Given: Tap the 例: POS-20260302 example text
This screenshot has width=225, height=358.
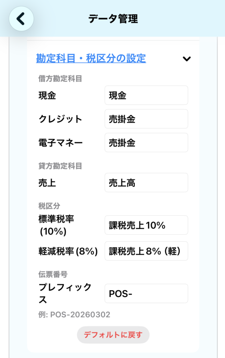Looking at the screenshot, I should coord(74,315).
